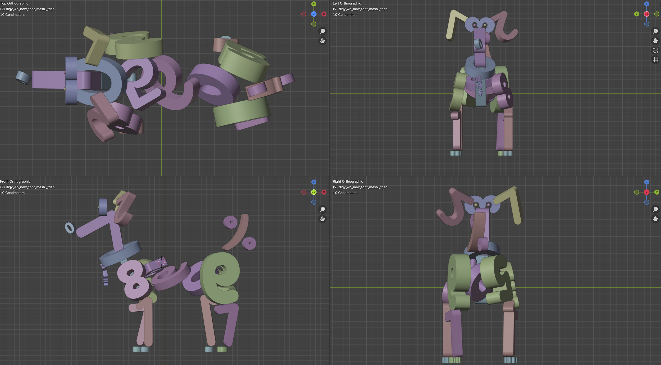The width and height of the screenshot is (661, 365).
Task: Click pan hand icon in Right Orthographic viewport
Action: tap(655, 219)
